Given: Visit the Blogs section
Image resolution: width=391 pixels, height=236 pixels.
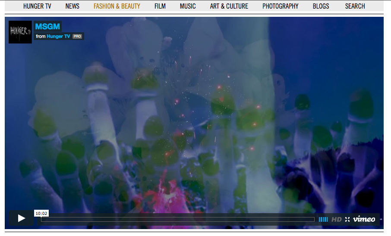Looking at the screenshot, I should point(321,6).
